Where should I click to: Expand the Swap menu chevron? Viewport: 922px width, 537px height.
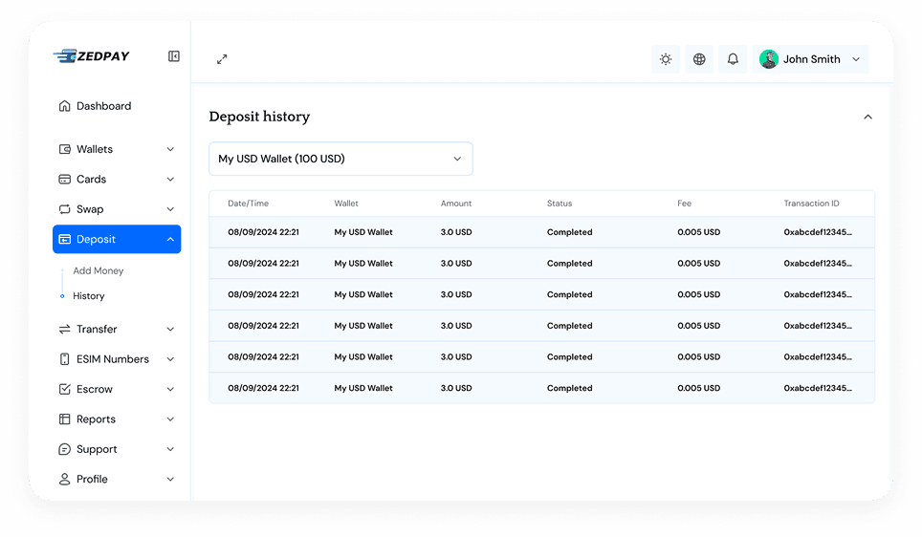(x=170, y=209)
